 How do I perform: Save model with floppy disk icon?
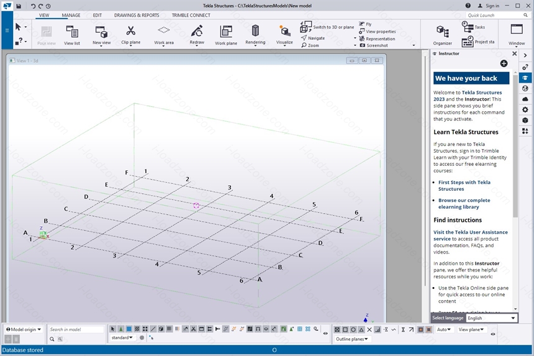tap(19, 6)
